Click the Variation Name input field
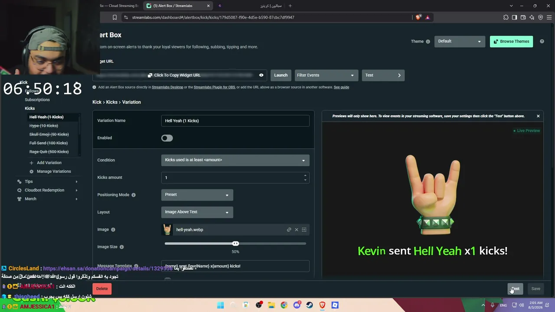Screen dimensions: 555x312 click(235, 121)
